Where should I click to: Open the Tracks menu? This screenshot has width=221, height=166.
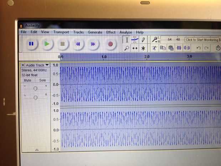78,32
